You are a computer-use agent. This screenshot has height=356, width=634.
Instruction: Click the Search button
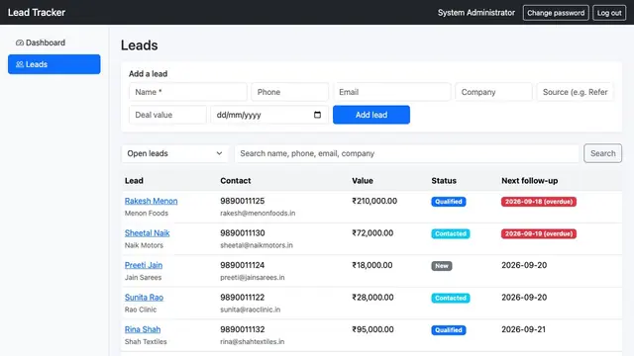602,153
